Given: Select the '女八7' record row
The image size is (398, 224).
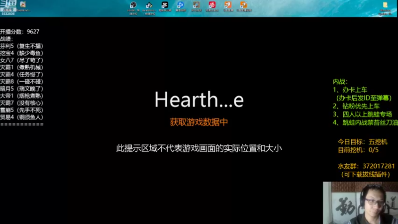Looking at the screenshot, I should (x=22, y=60).
